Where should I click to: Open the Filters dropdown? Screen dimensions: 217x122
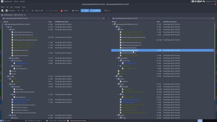[107, 11]
